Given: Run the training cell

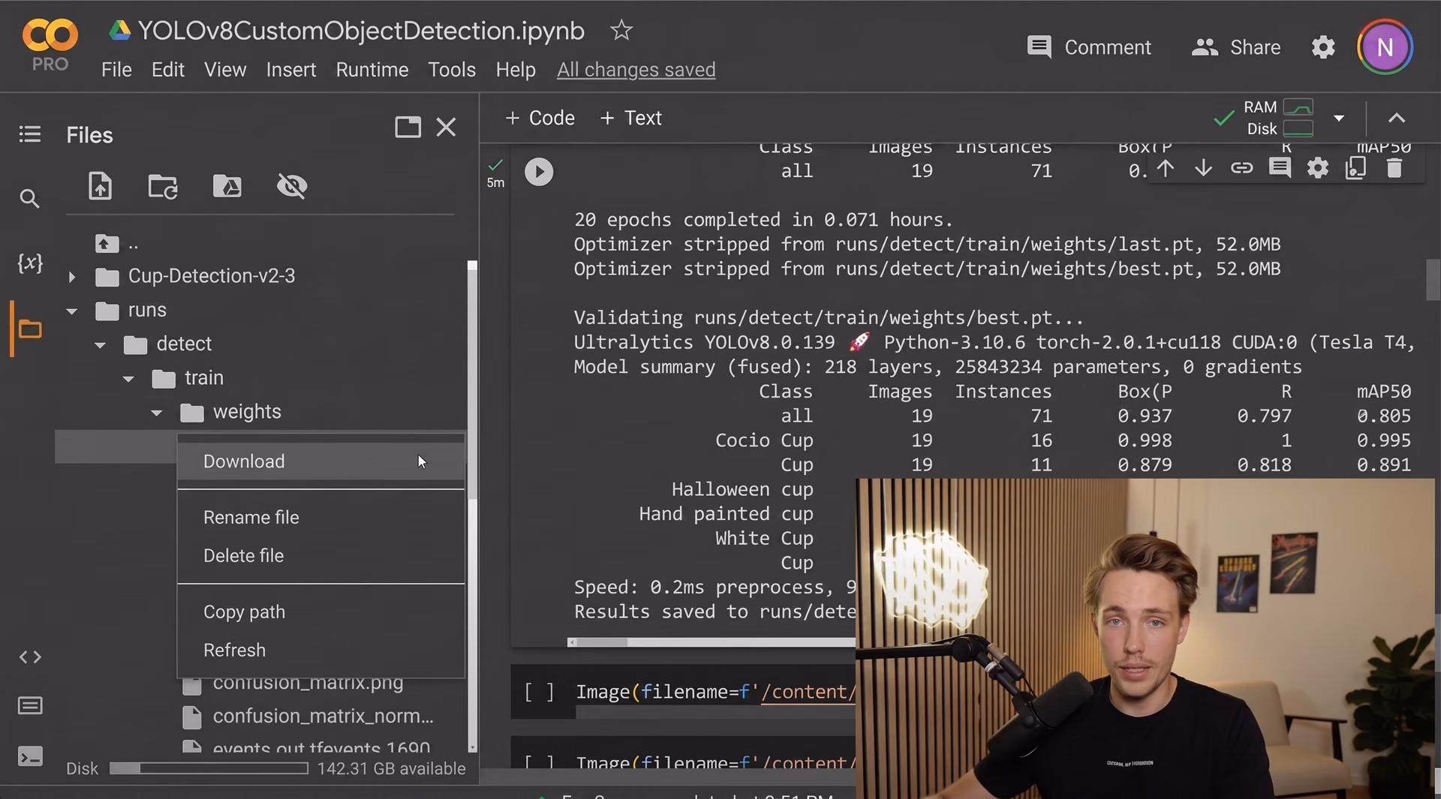Looking at the screenshot, I should [539, 172].
